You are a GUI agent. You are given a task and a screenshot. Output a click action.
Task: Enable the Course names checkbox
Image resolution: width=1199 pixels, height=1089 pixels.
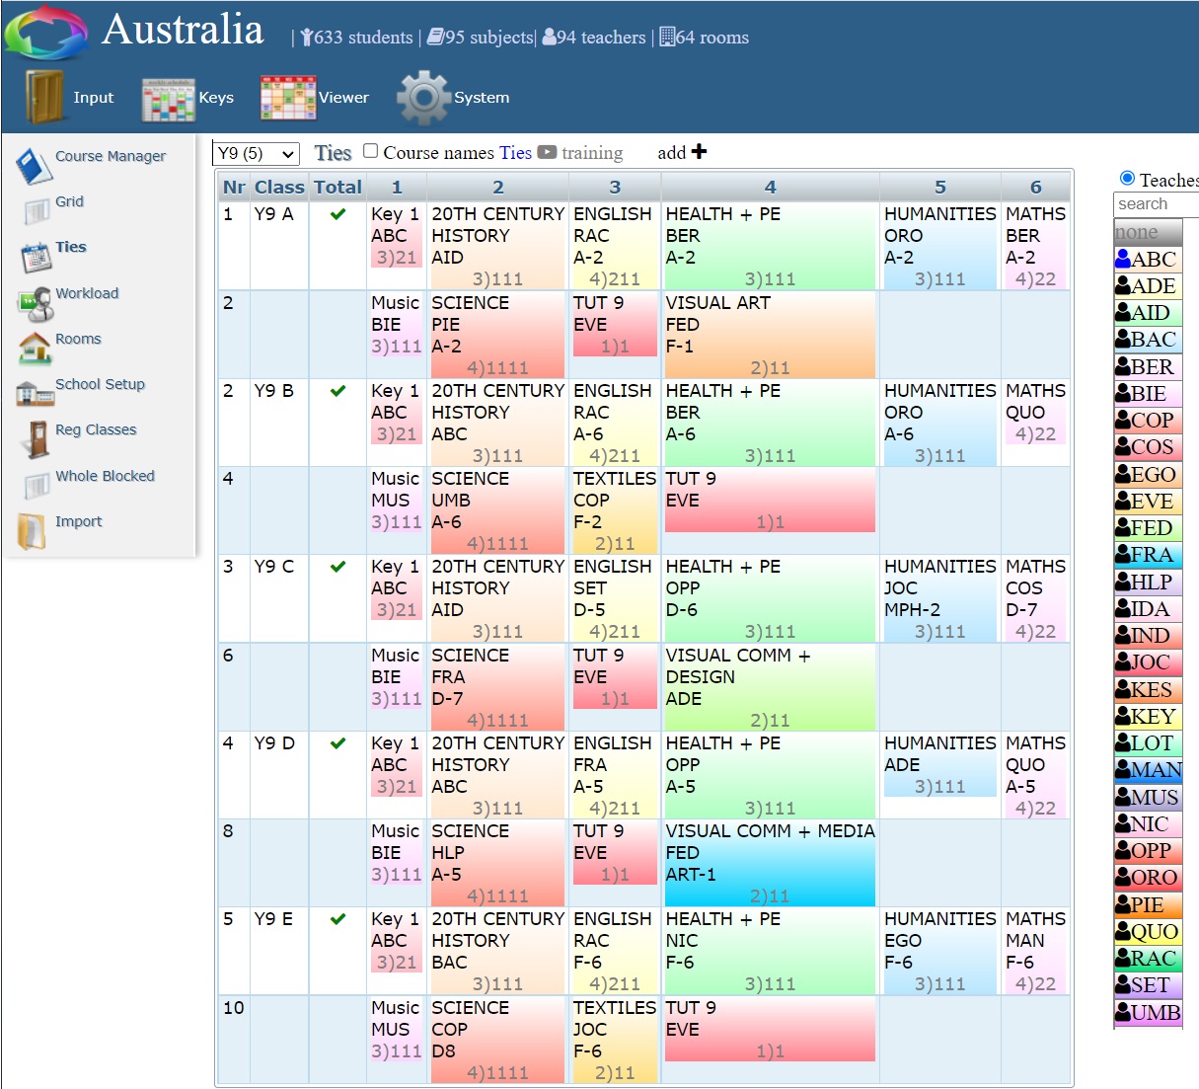pos(371,151)
